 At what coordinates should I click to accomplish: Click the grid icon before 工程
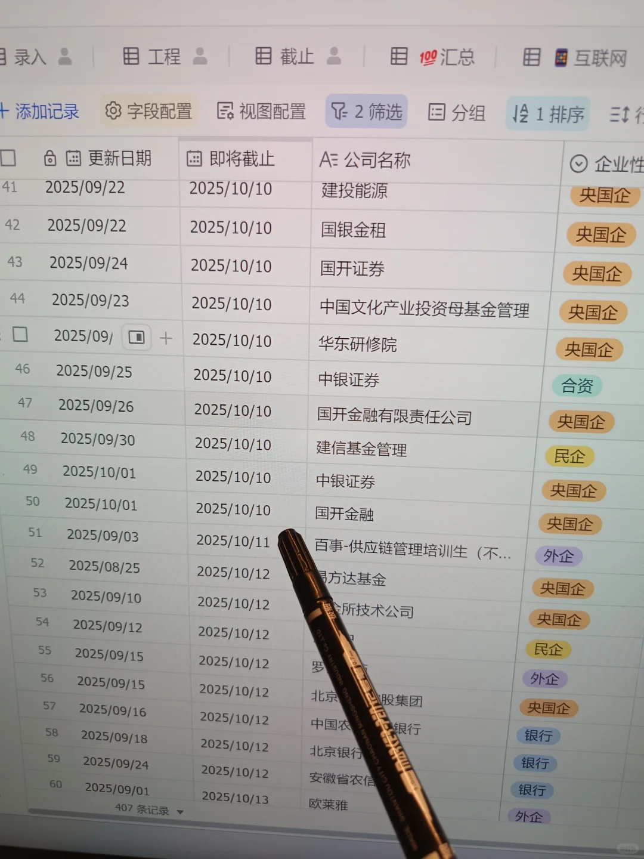[x=131, y=56]
